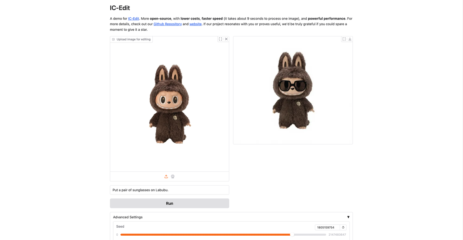Reset the seed with the refresh icon

[343, 227]
